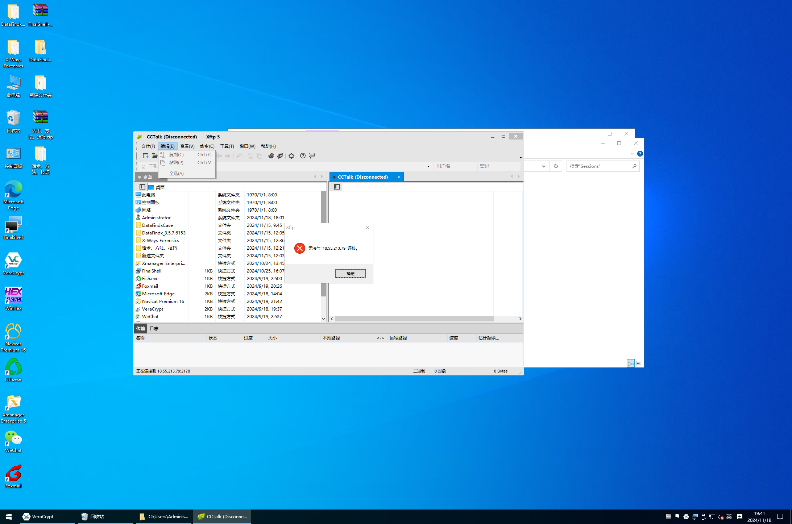Viewport: 792px width, 524px height.
Task: Click the new session icon in Xftp toolbar
Action: (146, 156)
